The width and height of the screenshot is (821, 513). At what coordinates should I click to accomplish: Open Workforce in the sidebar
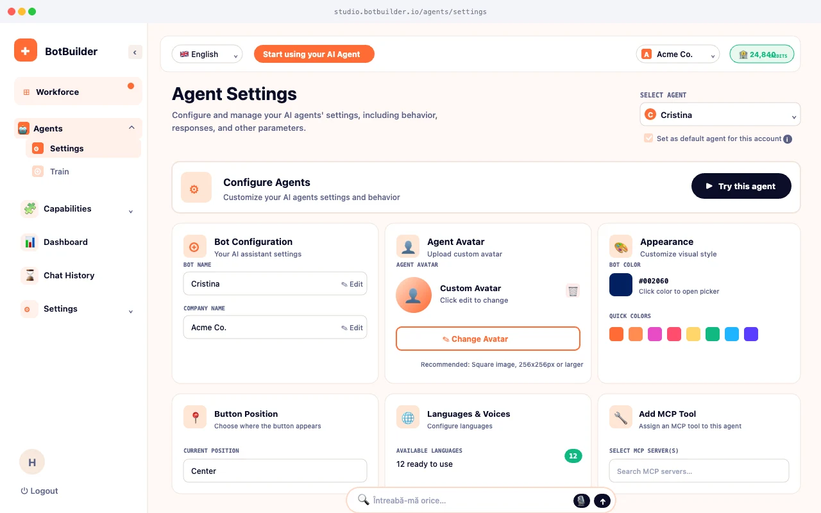coord(78,92)
